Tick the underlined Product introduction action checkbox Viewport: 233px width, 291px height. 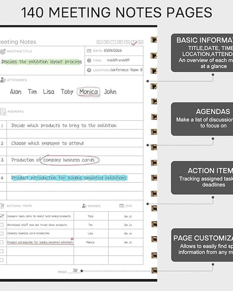pos(2,242)
